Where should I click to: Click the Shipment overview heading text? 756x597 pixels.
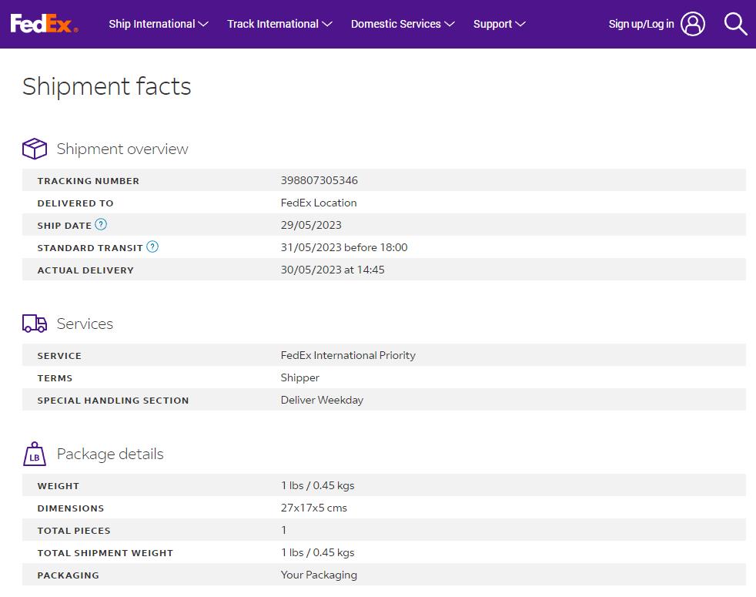[122, 149]
